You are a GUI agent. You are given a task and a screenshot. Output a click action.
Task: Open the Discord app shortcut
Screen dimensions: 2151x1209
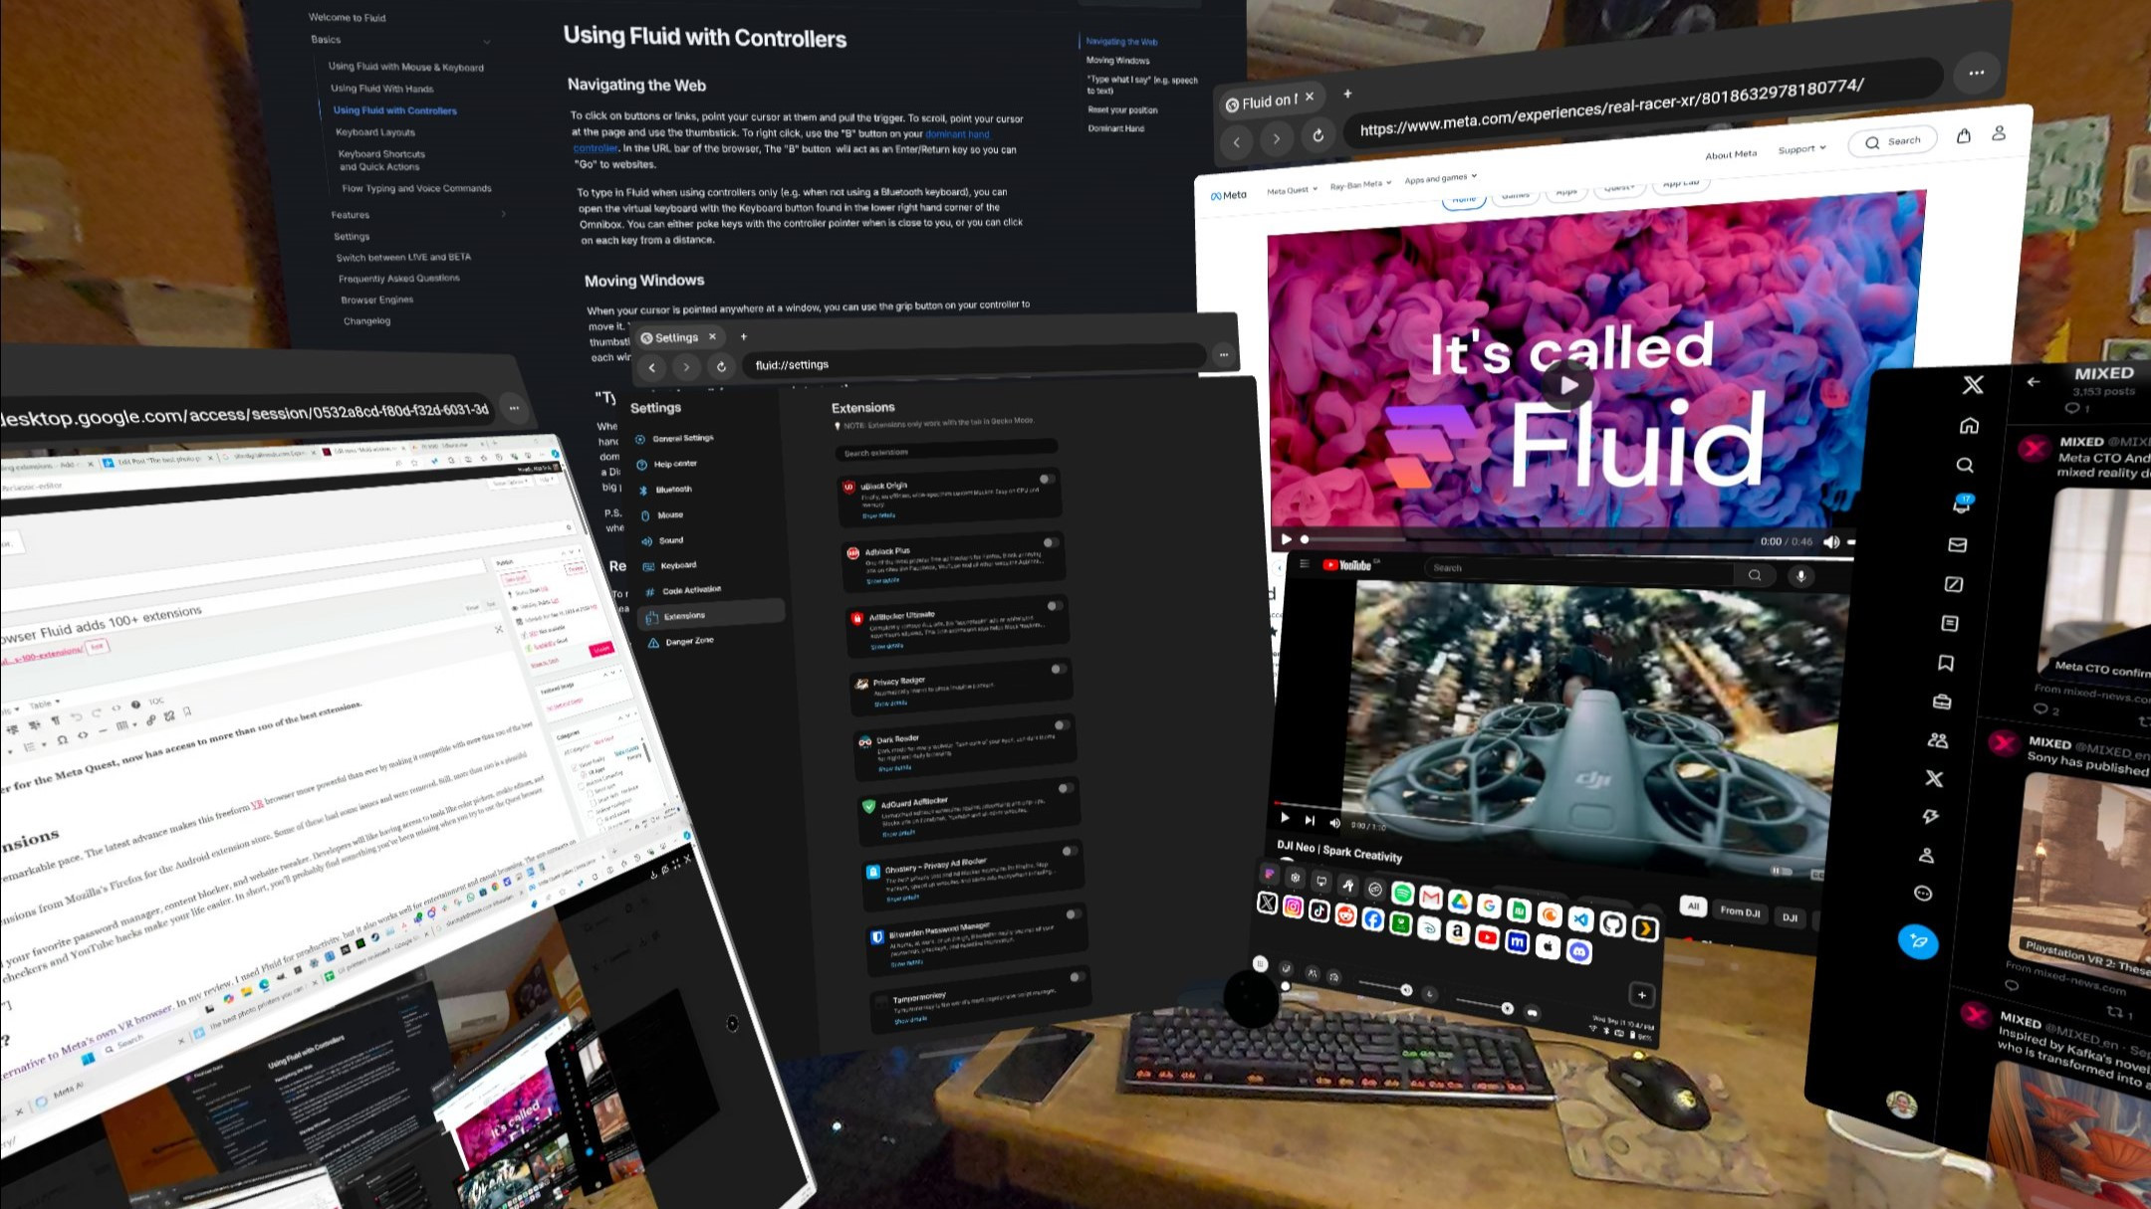point(1578,951)
